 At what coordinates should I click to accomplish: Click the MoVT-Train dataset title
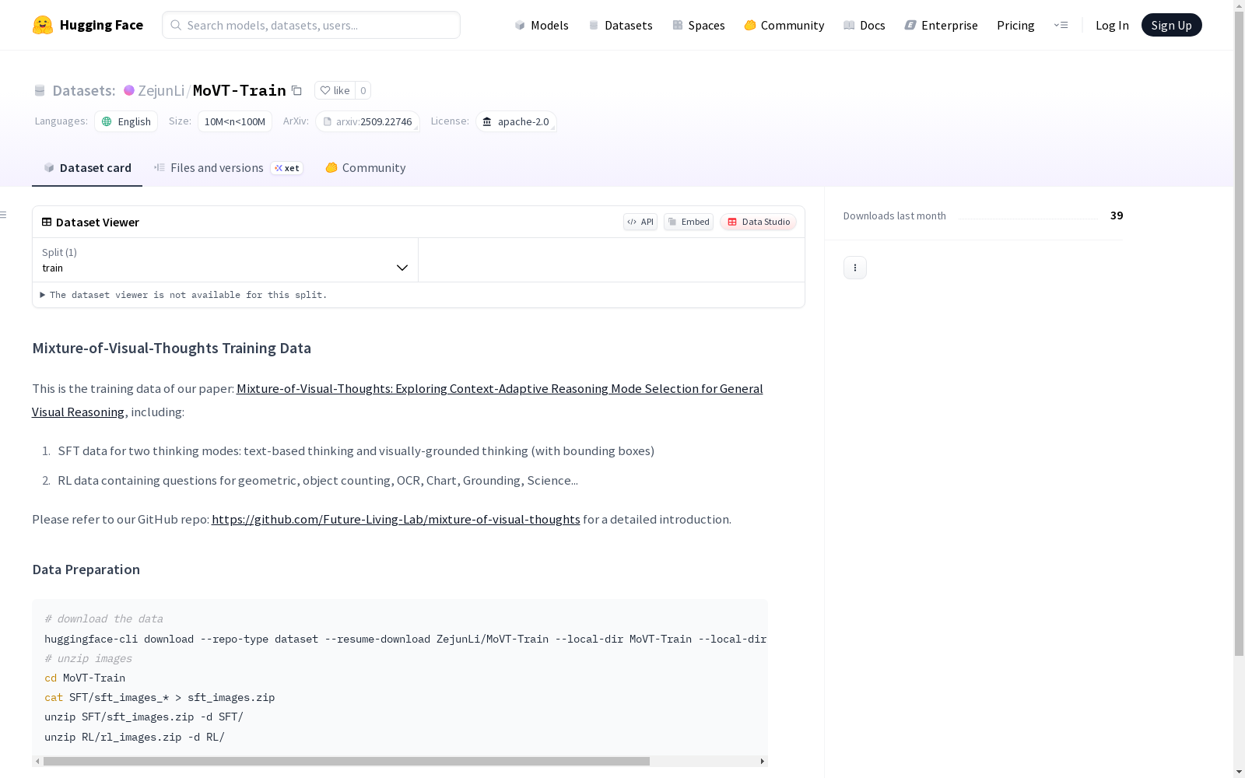tap(240, 90)
